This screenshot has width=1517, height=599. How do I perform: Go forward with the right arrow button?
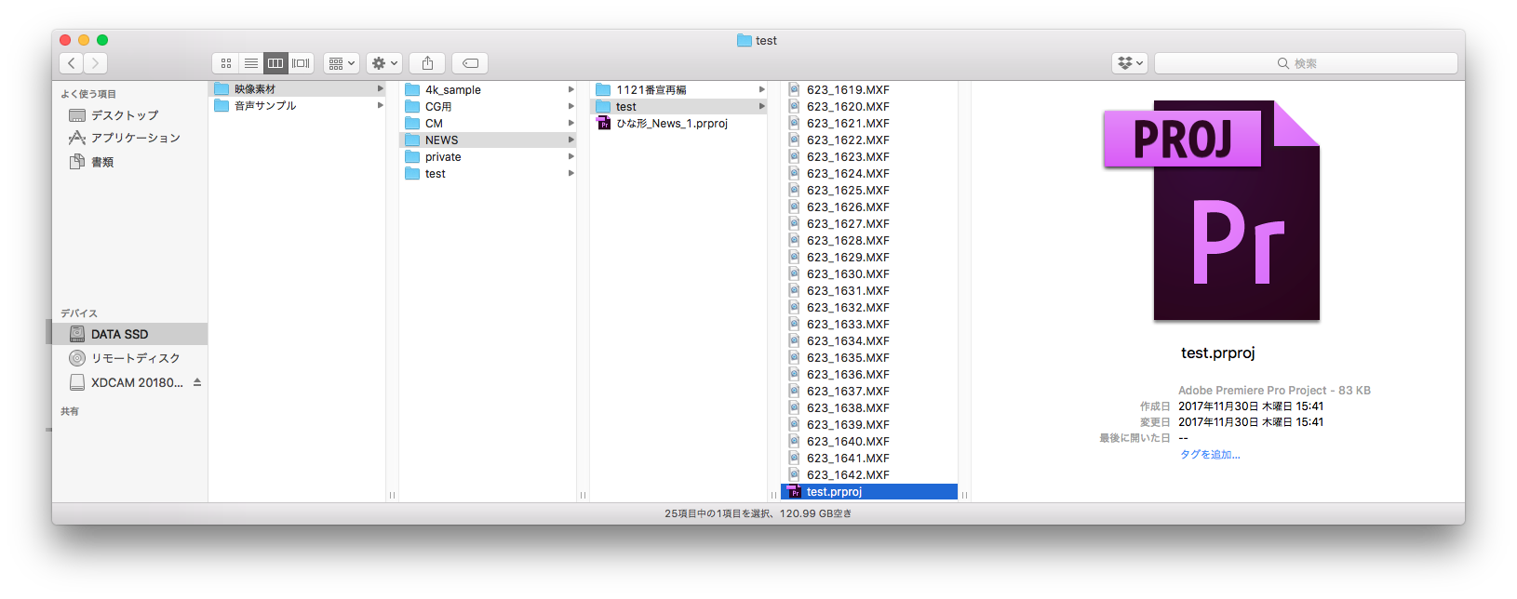coord(96,63)
